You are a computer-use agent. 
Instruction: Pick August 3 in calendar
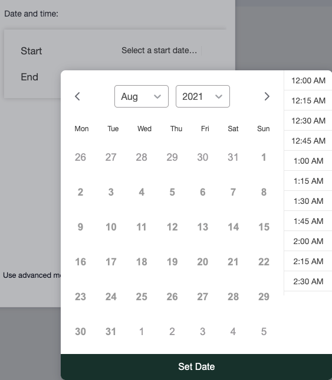coord(111,192)
